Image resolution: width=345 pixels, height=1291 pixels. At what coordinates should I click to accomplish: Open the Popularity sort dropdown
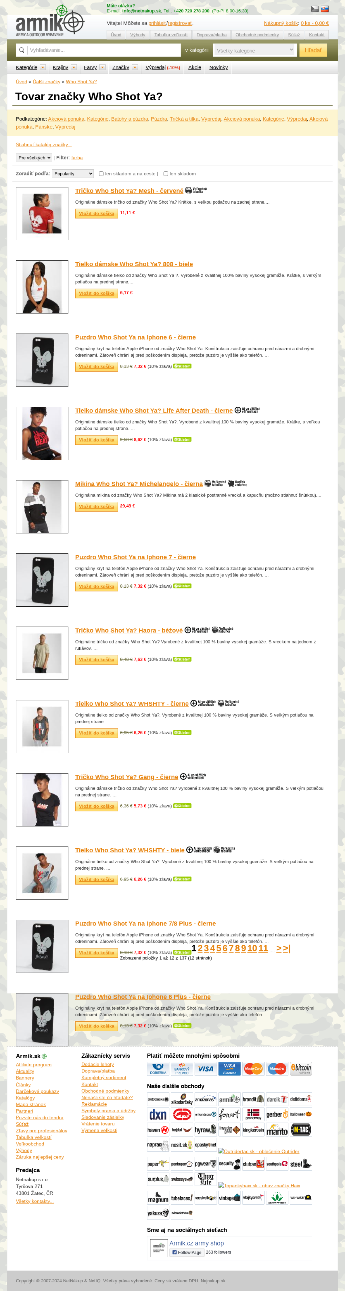73,174
